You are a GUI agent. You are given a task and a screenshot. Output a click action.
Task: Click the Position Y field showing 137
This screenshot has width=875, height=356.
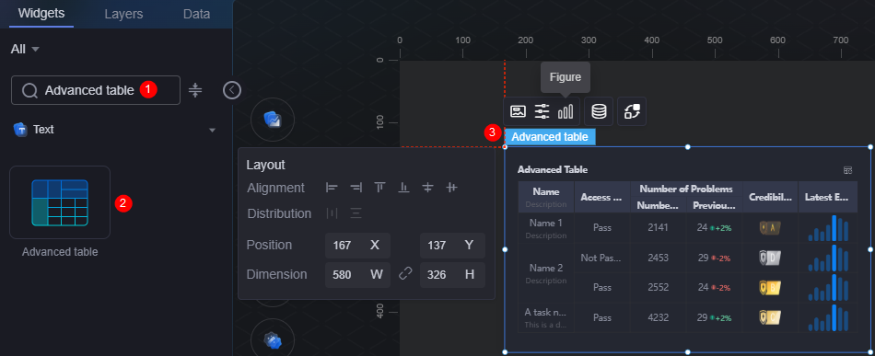click(x=452, y=245)
